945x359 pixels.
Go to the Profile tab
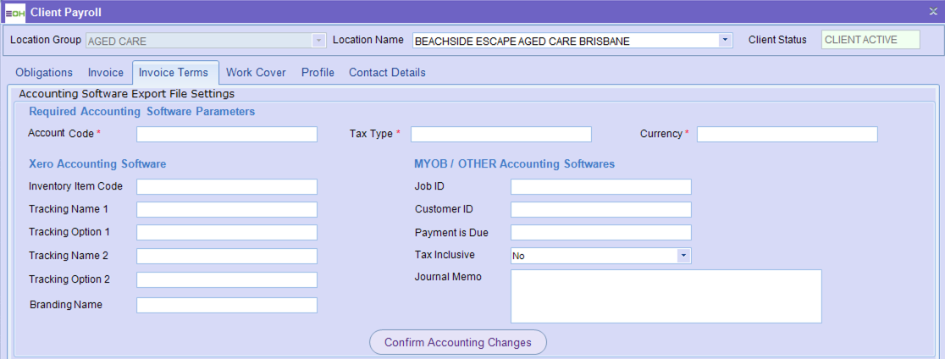(318, 73)
